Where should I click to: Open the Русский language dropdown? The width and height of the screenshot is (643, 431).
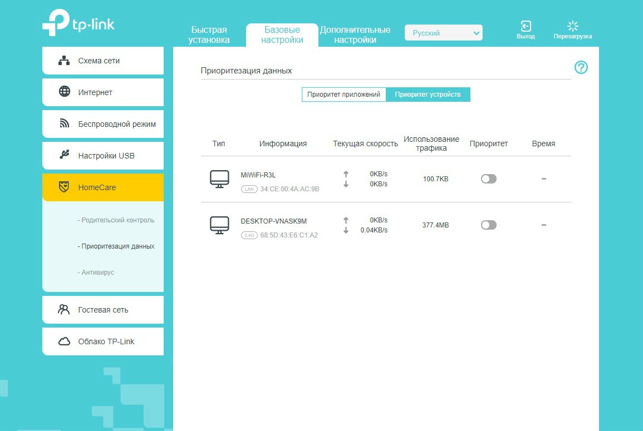[444, 33]
